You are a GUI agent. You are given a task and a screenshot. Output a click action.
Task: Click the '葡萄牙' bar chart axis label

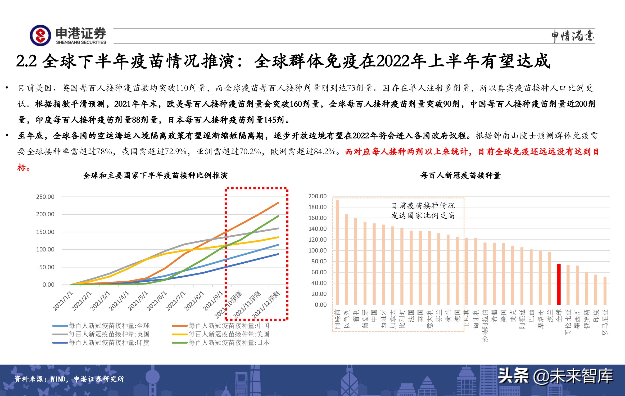tap(365, 319)
